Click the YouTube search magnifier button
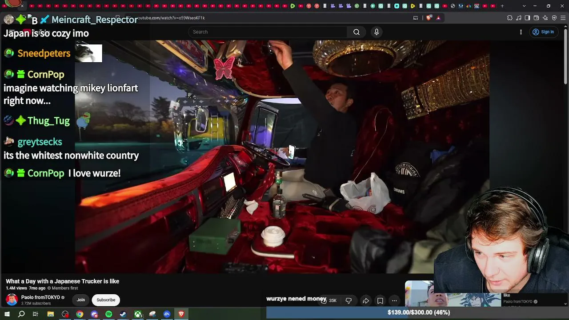This screenshot has width=569, height=320. click(x=357, y=32)
